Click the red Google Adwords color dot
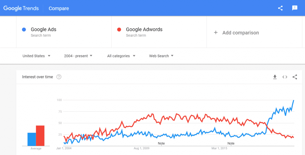The height and width of the screenshot is (155, 305). coord(119,30)
